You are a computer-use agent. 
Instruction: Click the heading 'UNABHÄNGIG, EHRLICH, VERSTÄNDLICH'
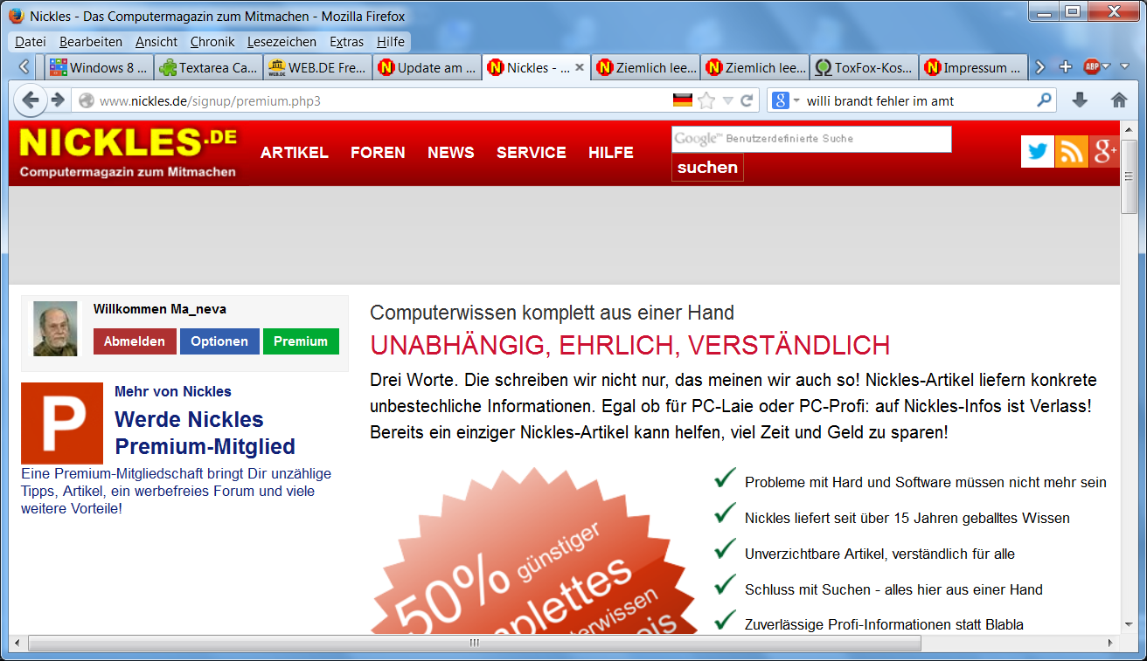630,345
